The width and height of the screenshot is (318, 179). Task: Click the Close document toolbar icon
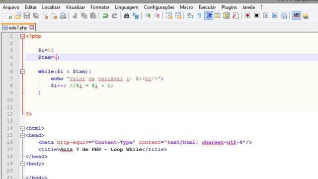[45, 16]
